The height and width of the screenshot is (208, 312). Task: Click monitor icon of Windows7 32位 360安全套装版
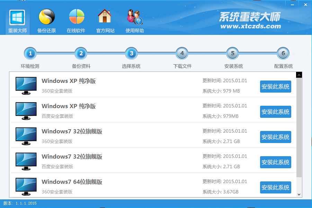click(26, 136)
